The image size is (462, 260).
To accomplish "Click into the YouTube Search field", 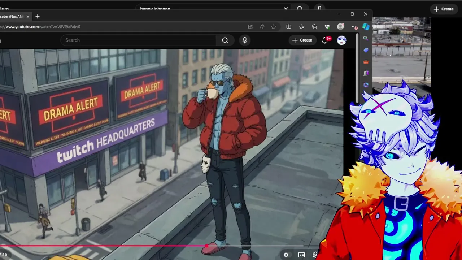I will (x=138, y=40).
